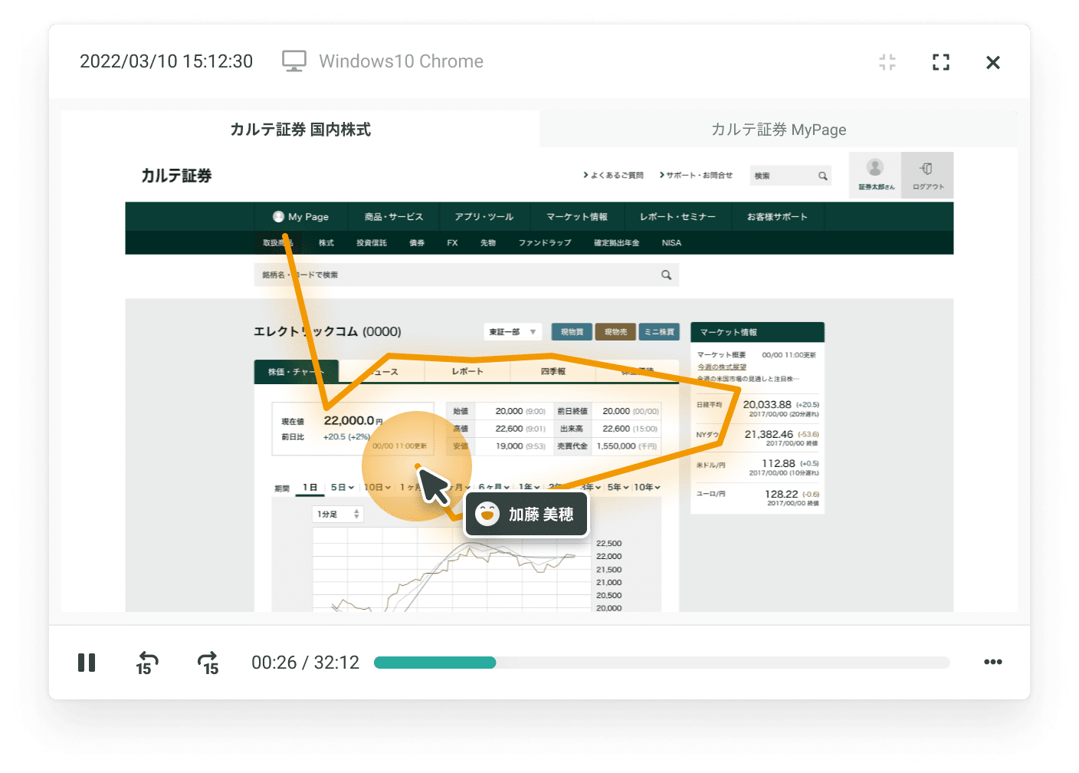The height and width of the screenshot is (773, 1079).
Task: Select 先物 in the sub navigation
Action: [x=488, y=243]
